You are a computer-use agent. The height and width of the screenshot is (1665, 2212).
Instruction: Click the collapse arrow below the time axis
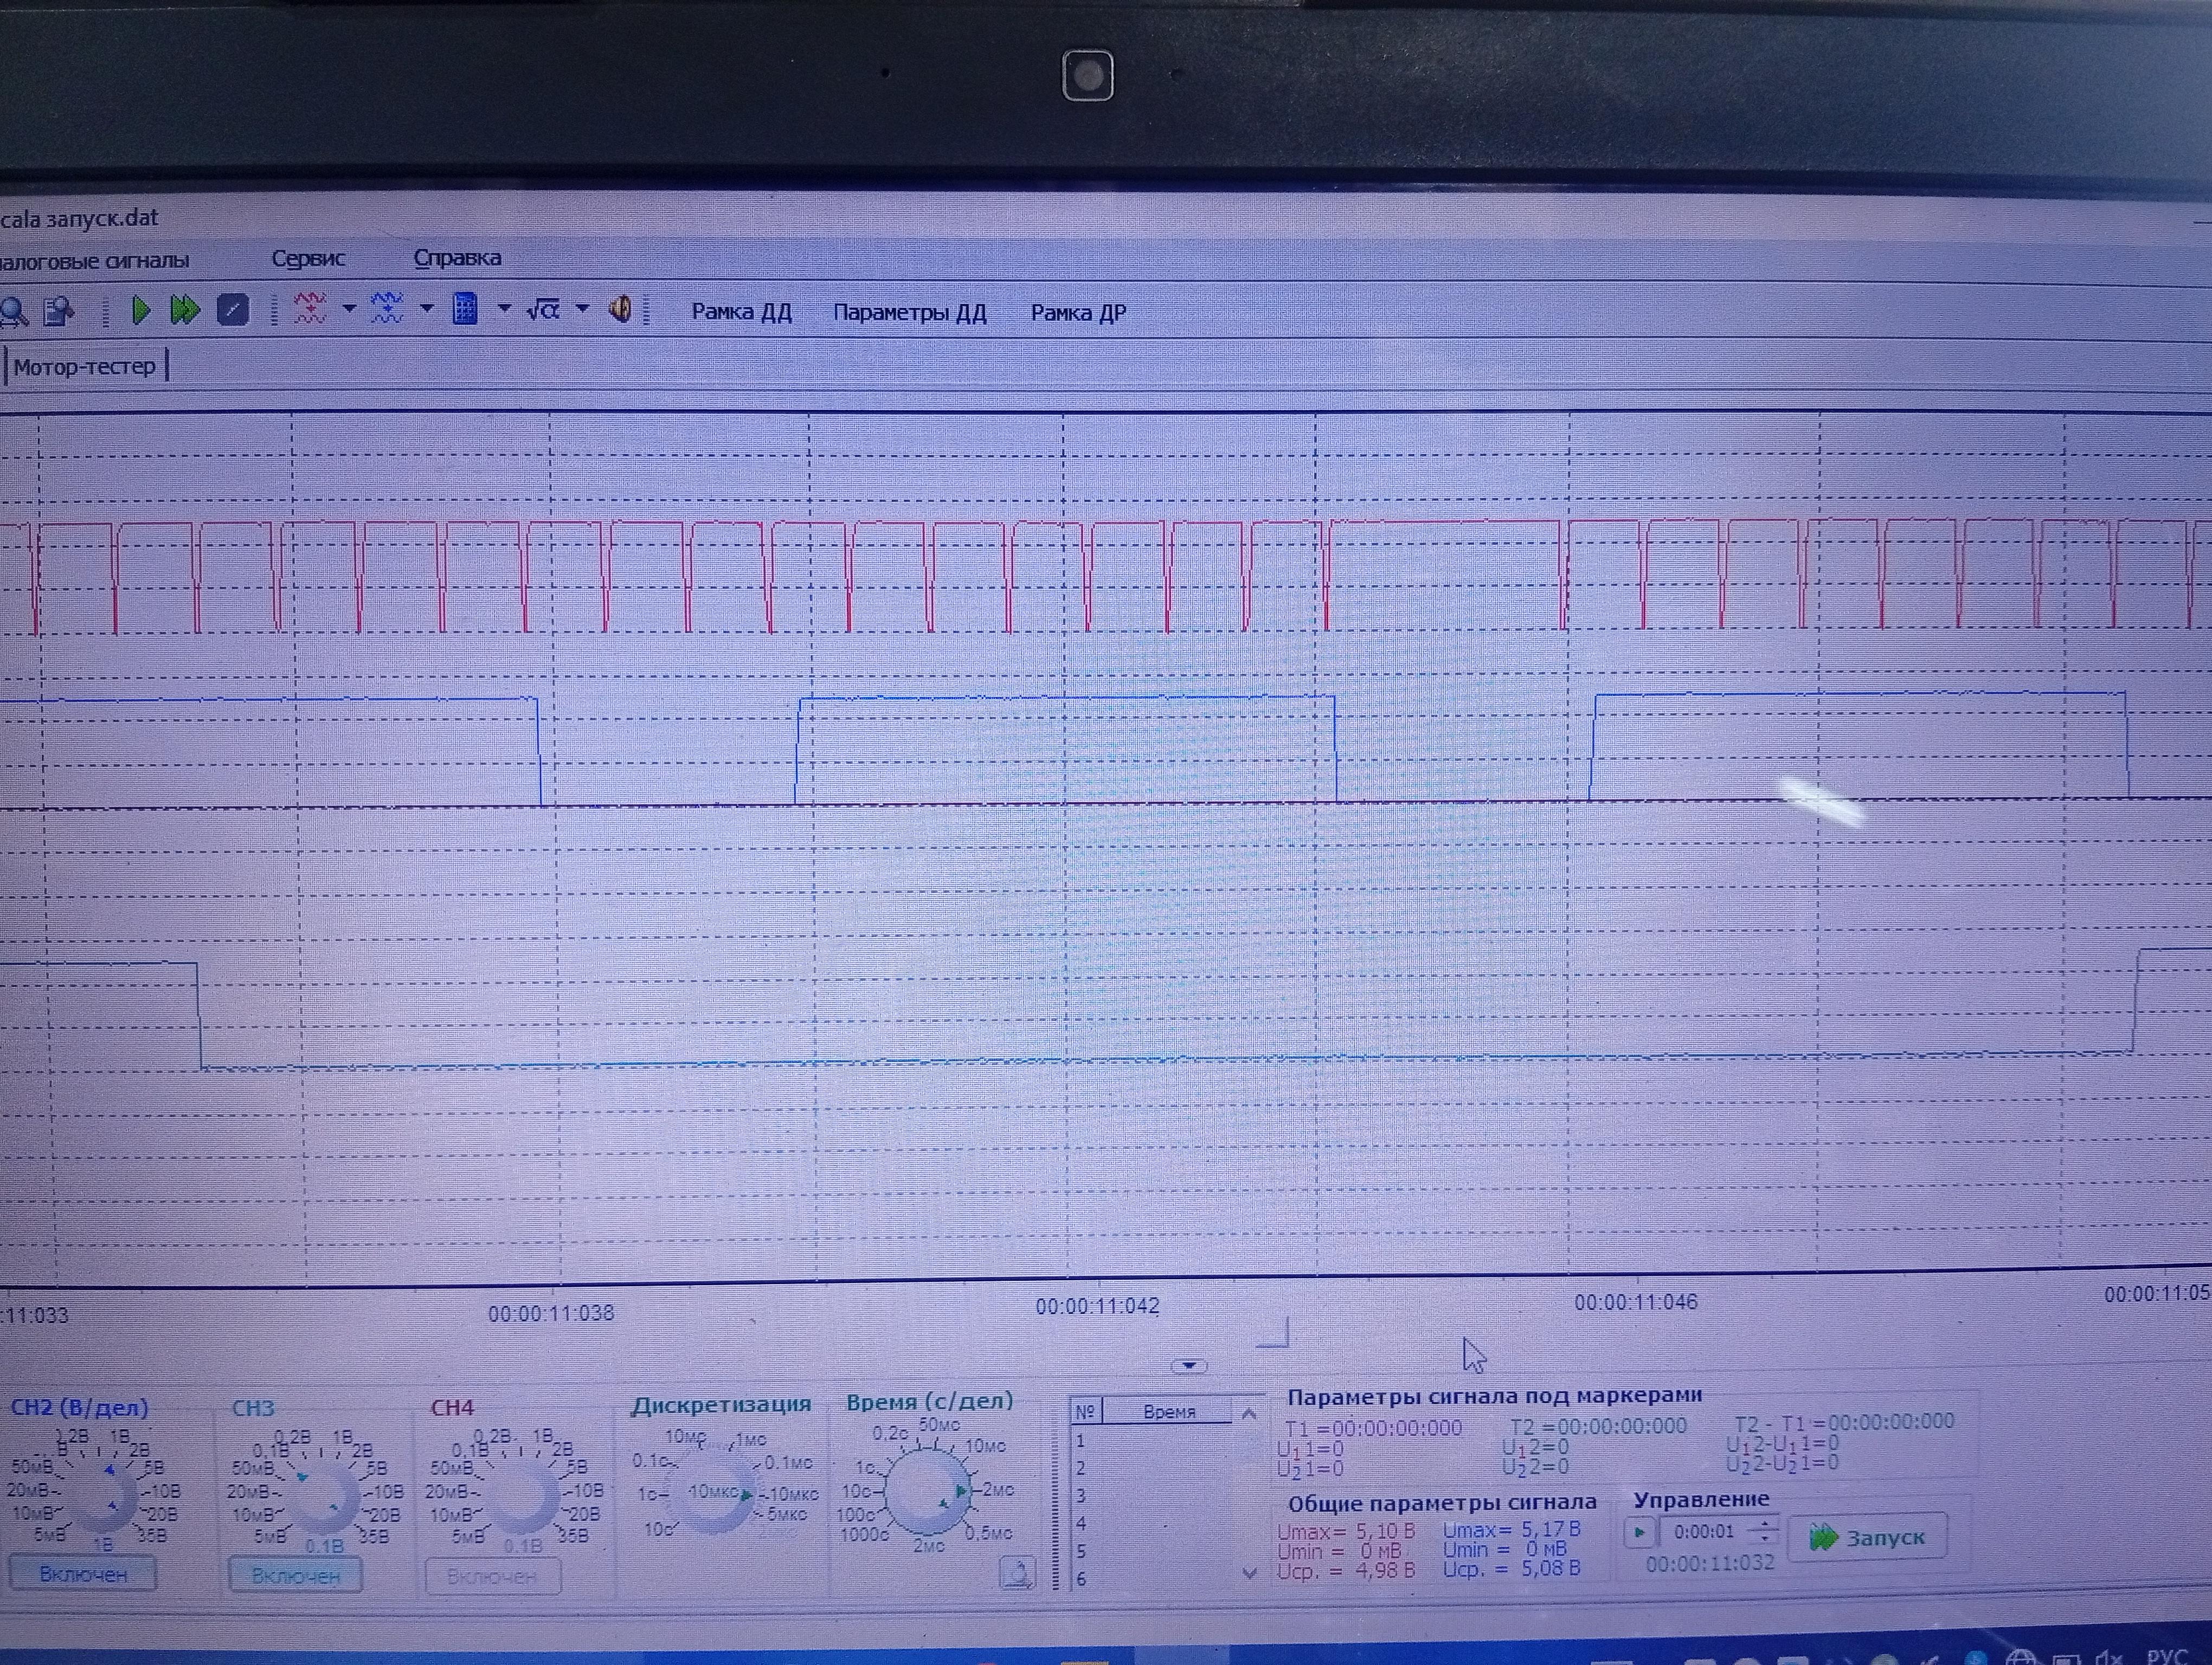click(1189, 1365)
